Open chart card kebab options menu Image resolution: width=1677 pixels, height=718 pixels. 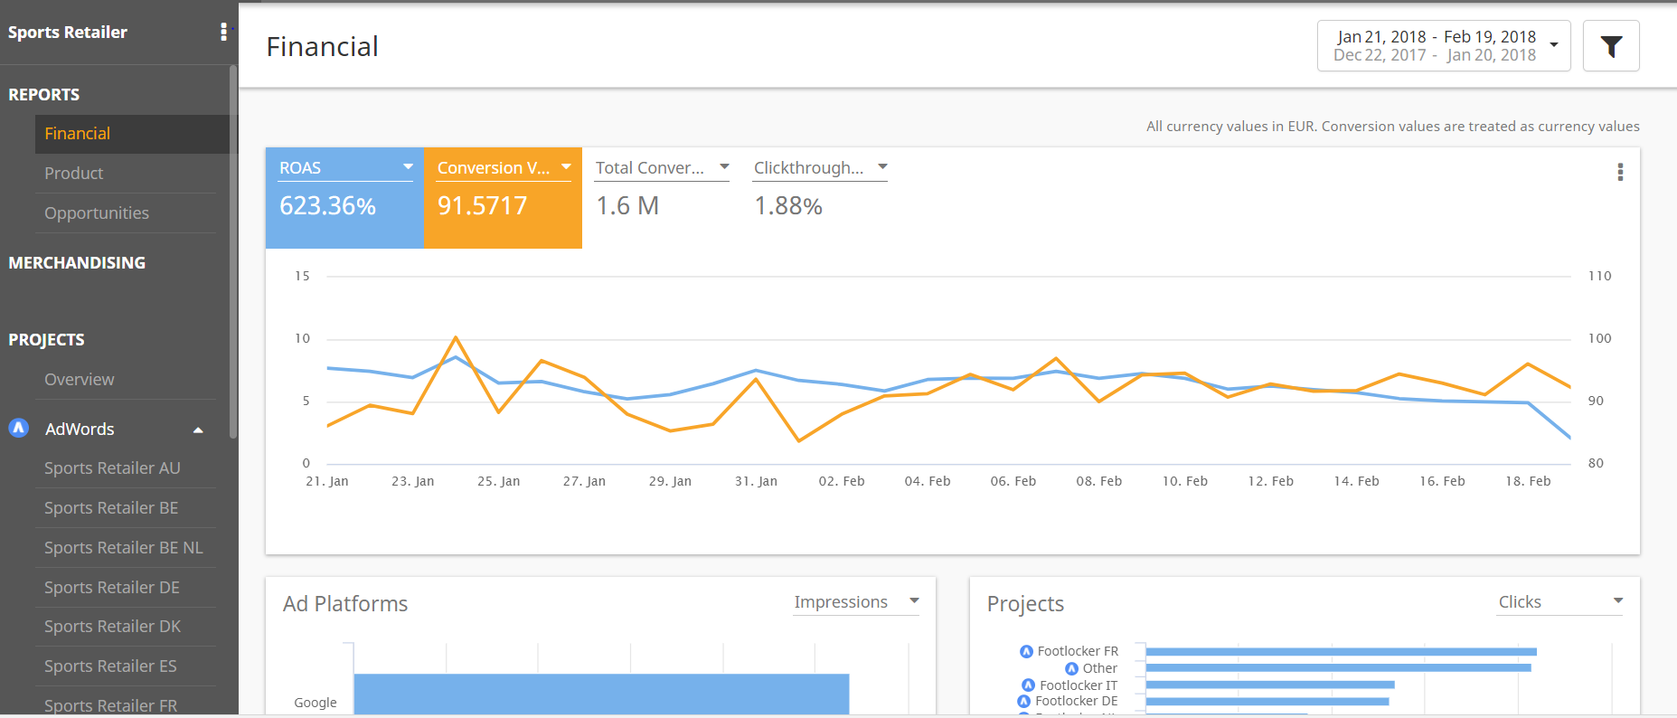(x=1619, y=172)
